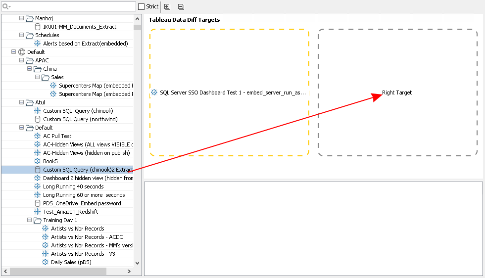Click the horizontal scrollbar left arrow
The width and height of the screenshot is (485, 278).
pos(5,271)
